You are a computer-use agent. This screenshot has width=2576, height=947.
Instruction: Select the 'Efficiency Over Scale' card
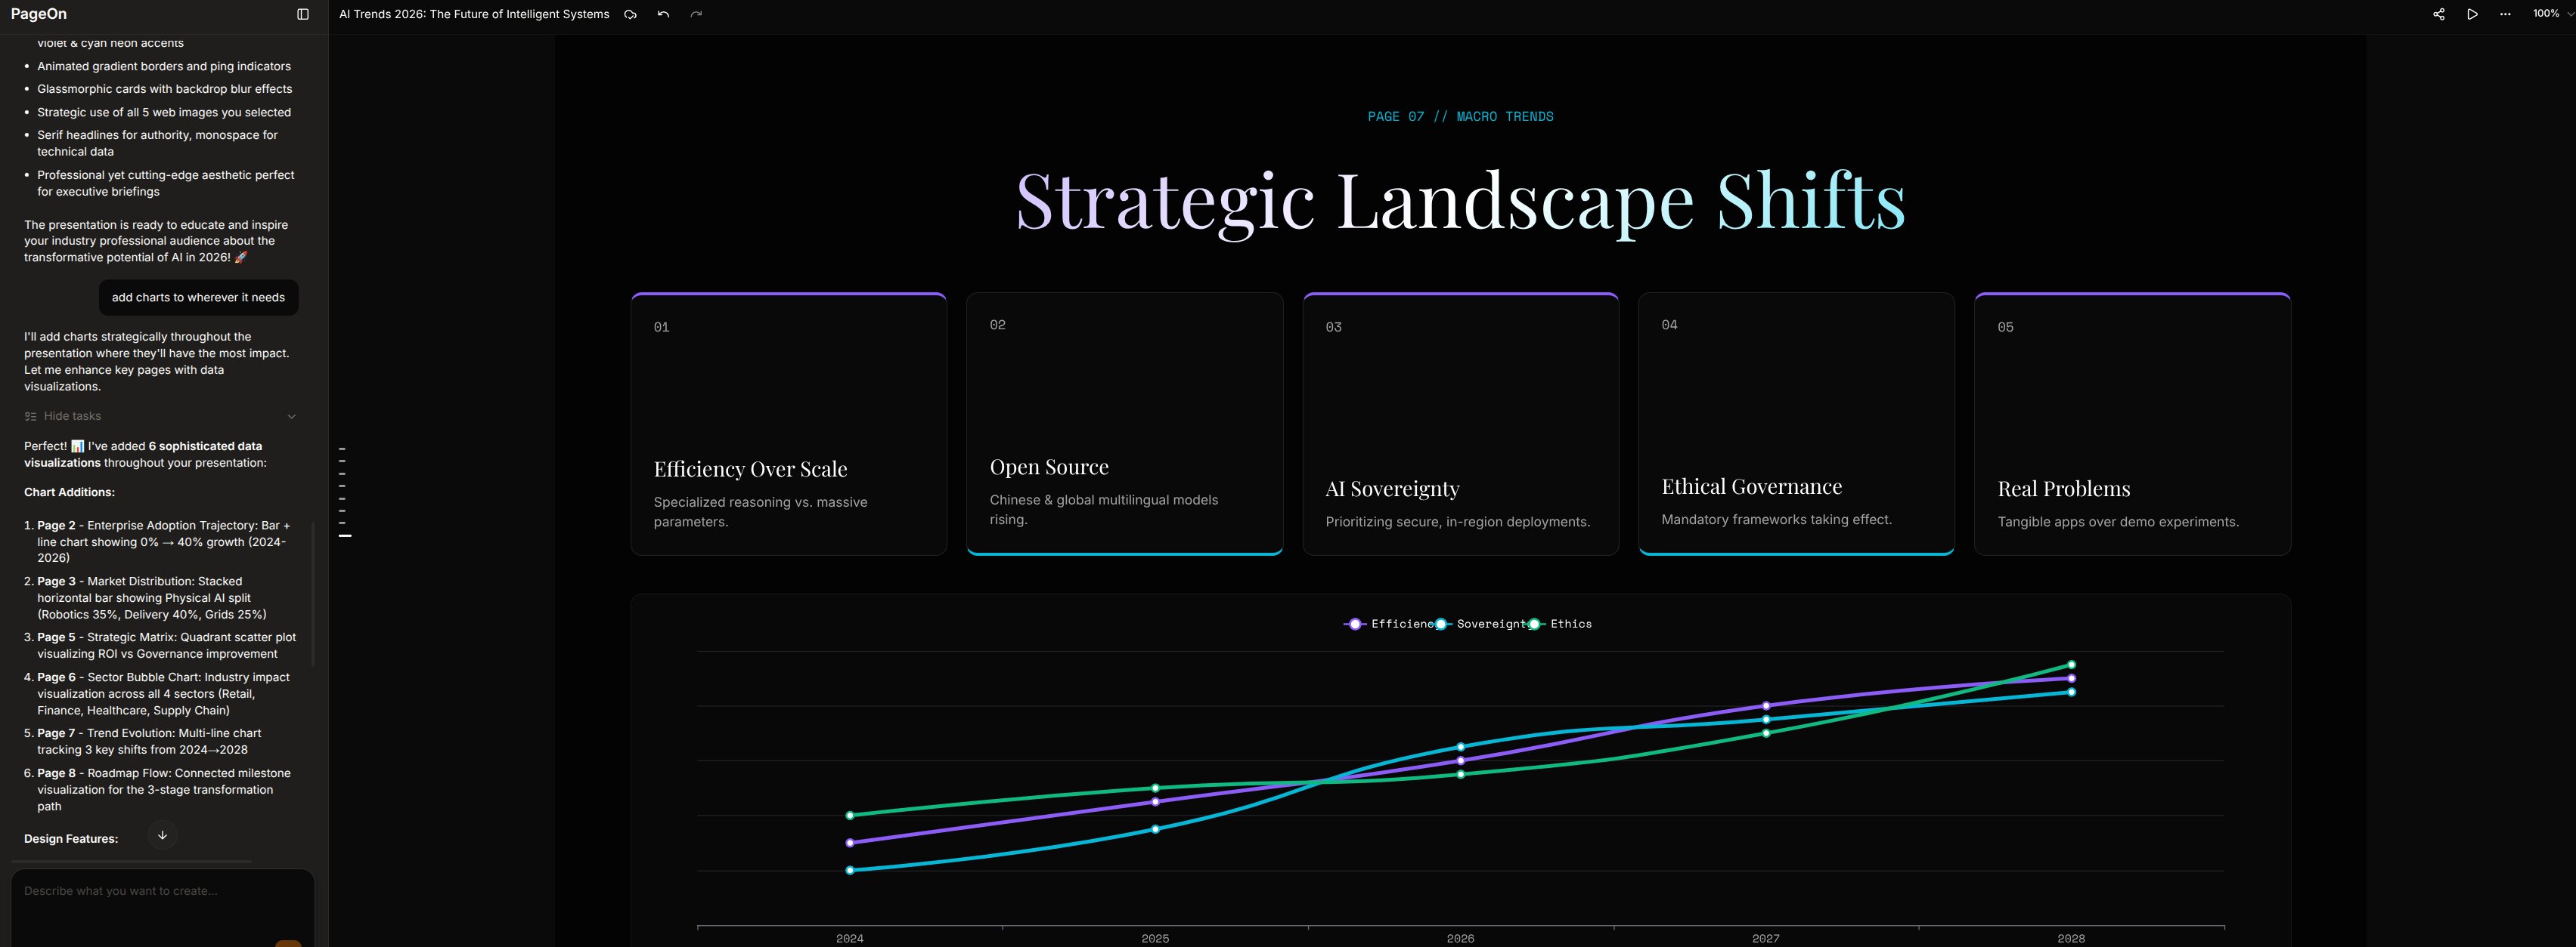[x=788, y=424]
